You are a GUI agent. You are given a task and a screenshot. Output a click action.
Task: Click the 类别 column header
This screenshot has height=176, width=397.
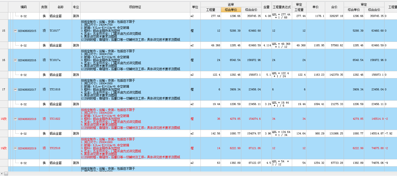click(x=44, y=7)
